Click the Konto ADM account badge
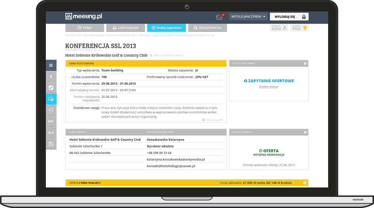 click(x=279, y=28)
